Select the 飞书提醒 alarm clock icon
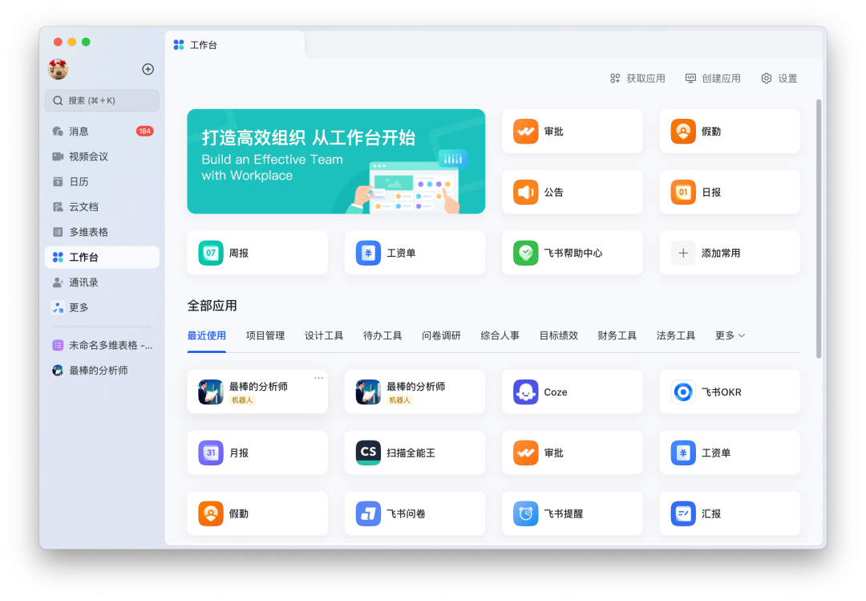Screen dimensions: 866x601 coord(526,514)
